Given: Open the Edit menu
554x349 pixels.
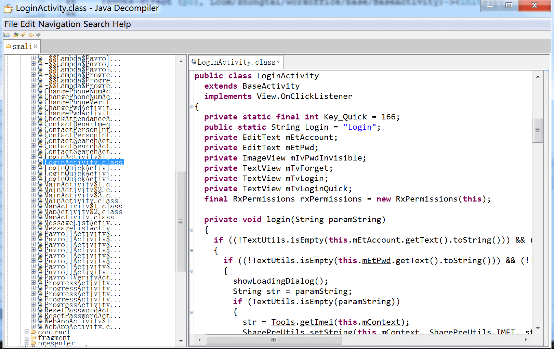Looking at the screenshot, I should [28, 24].
